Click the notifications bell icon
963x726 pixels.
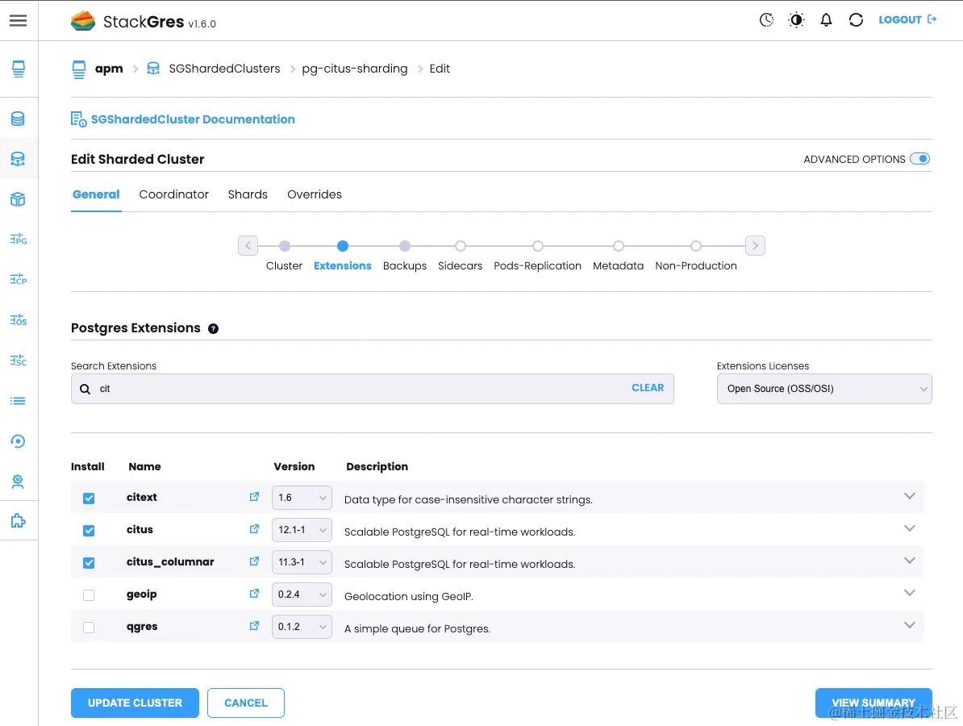tap(826, 20)
